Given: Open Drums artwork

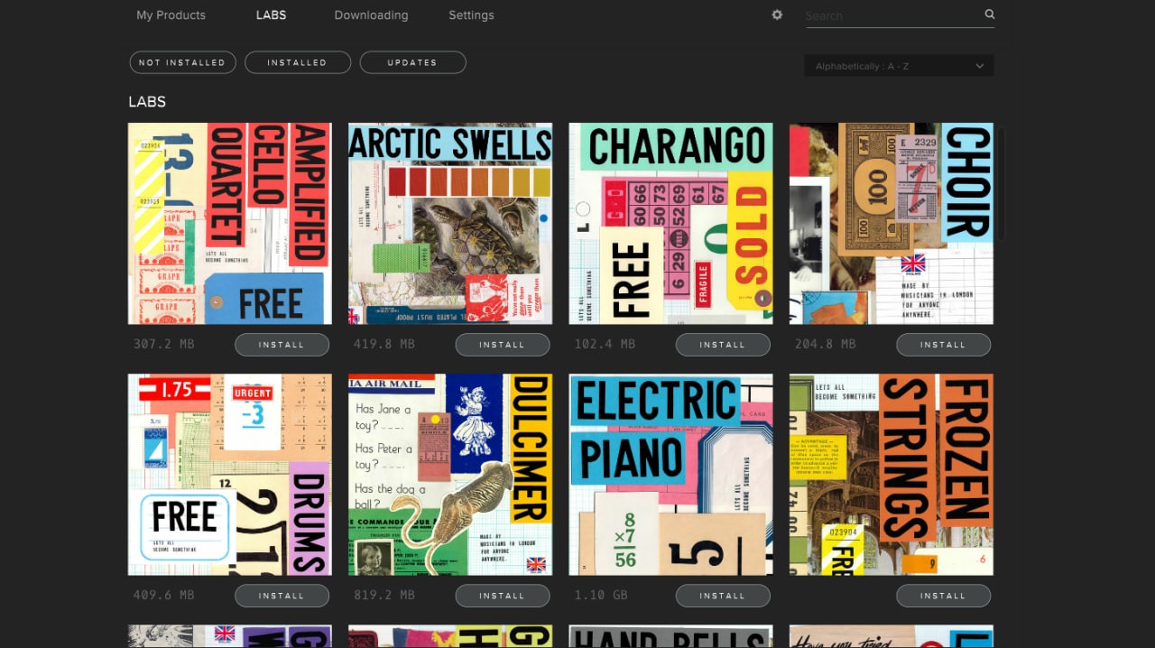Looking at the screenshot, I should coord(230,475).
